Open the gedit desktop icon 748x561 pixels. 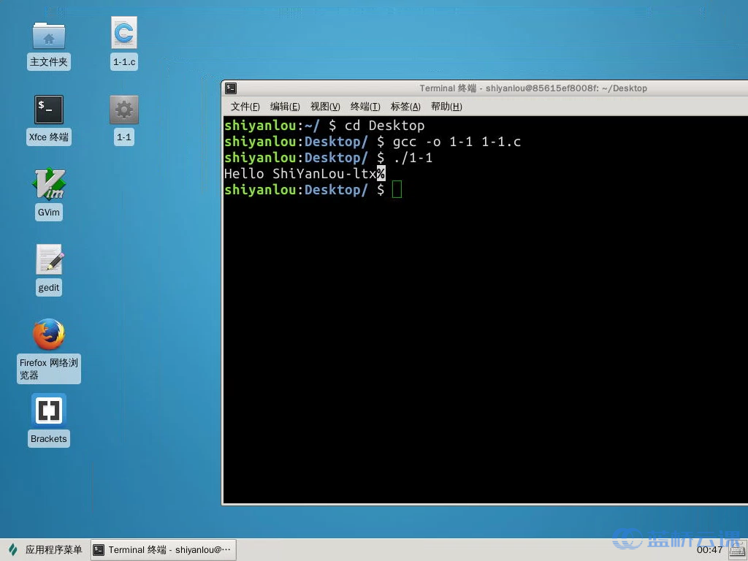pyautogui.click(x=50, y=259)
